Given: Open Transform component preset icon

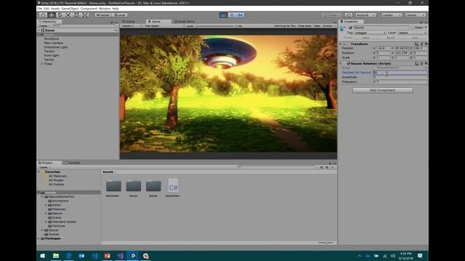Looking at the screenshot, I should 421,43.
